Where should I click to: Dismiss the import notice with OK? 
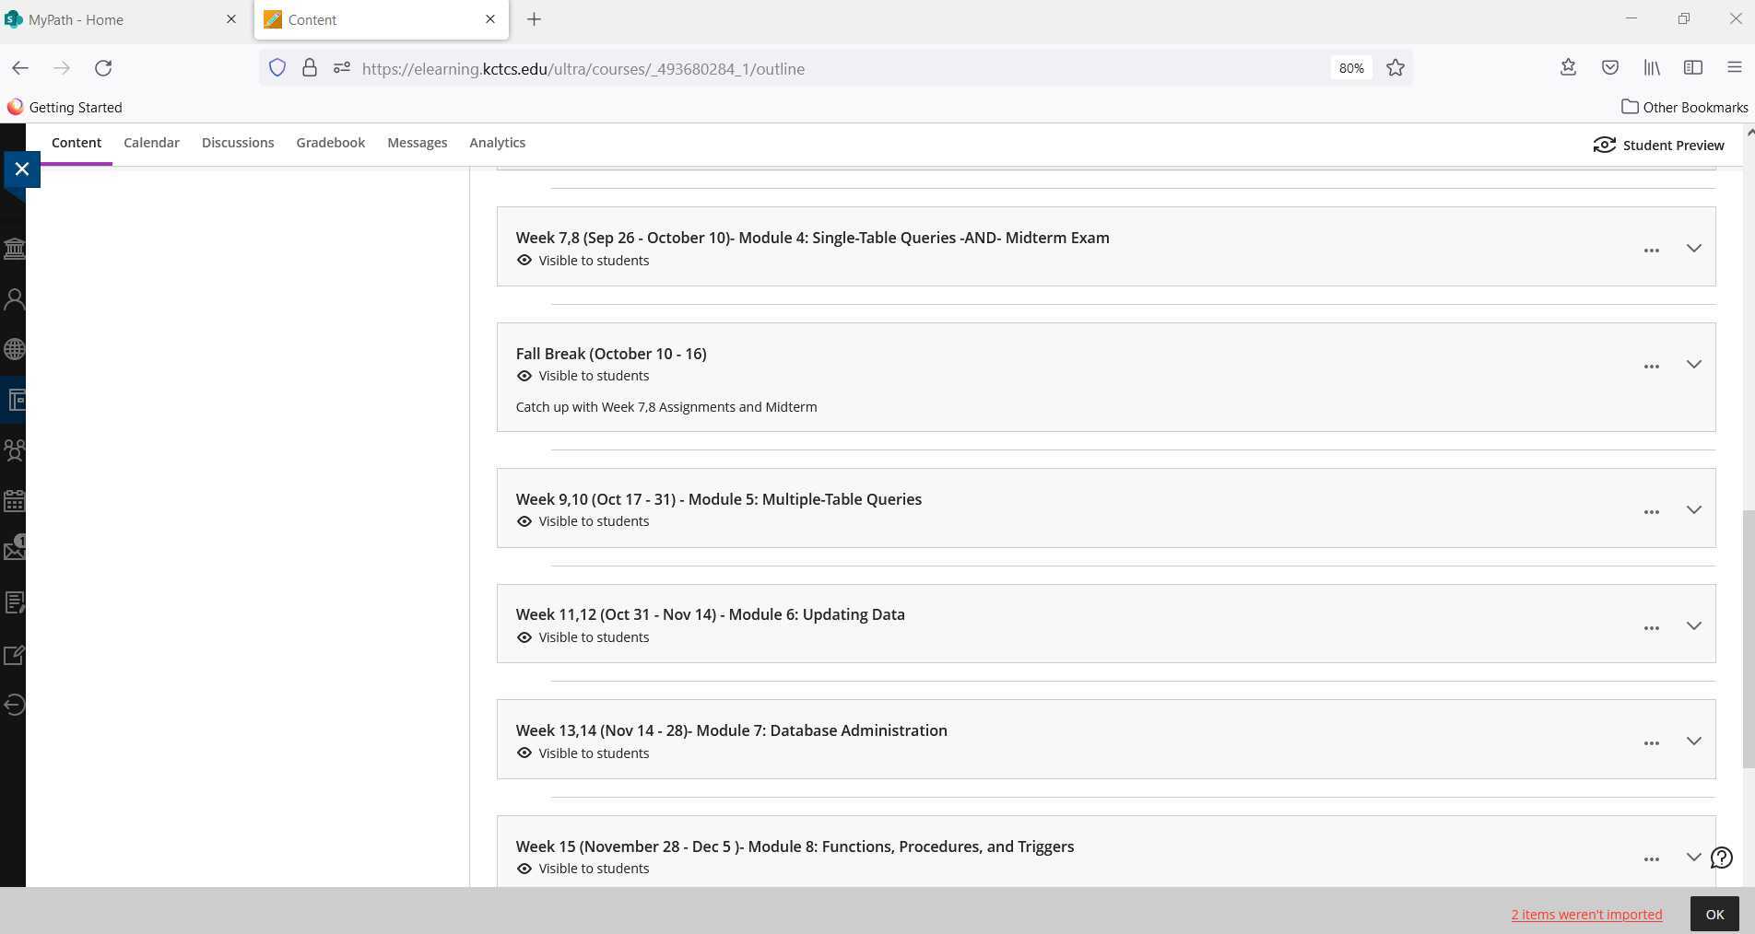point(1714,914)
